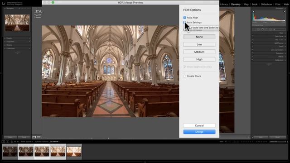Expand the Snapshots panel
The width and height of the screenshot is (290, 163).
17,42
